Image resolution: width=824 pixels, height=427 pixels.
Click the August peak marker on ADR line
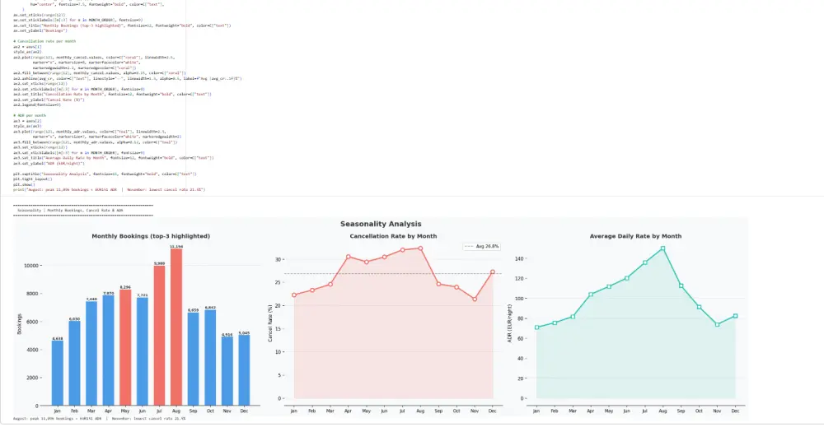662,248
